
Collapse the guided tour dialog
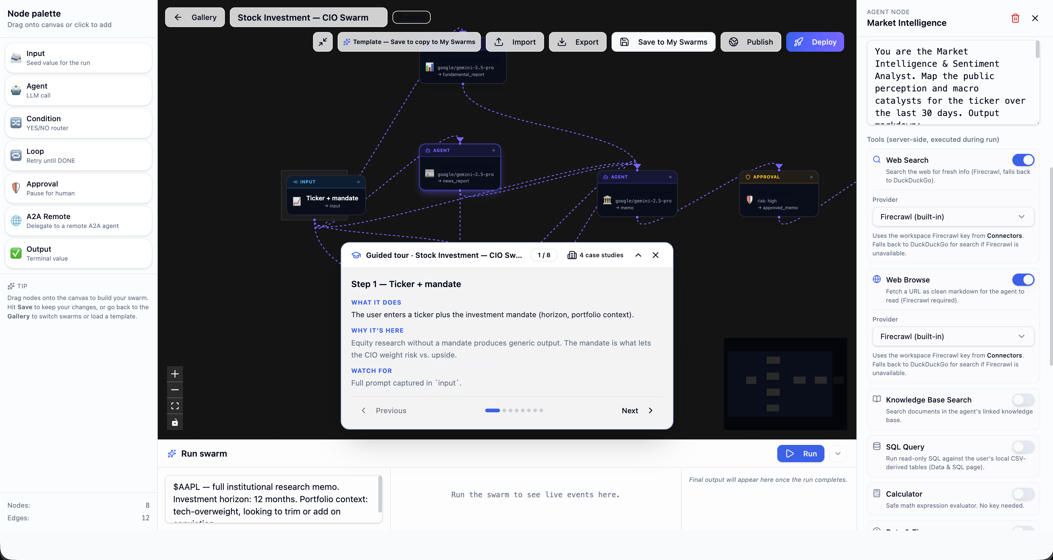pyautogui.click(x=638, y=255)
